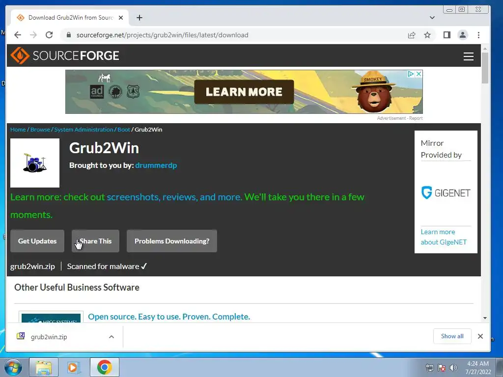Click the HPCC Systems ad thumbnail
503x377 pixels.
coord(51,318)
